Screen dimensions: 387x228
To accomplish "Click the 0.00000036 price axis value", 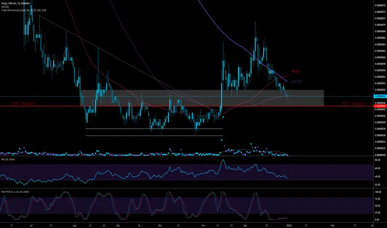I will tap(380, 135).
